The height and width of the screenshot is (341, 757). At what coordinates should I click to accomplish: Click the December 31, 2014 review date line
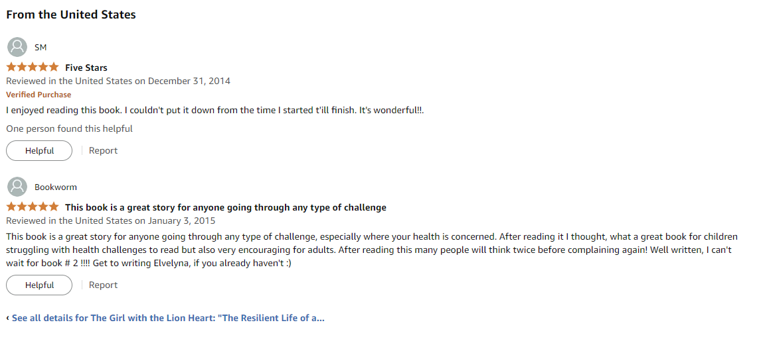118,81
